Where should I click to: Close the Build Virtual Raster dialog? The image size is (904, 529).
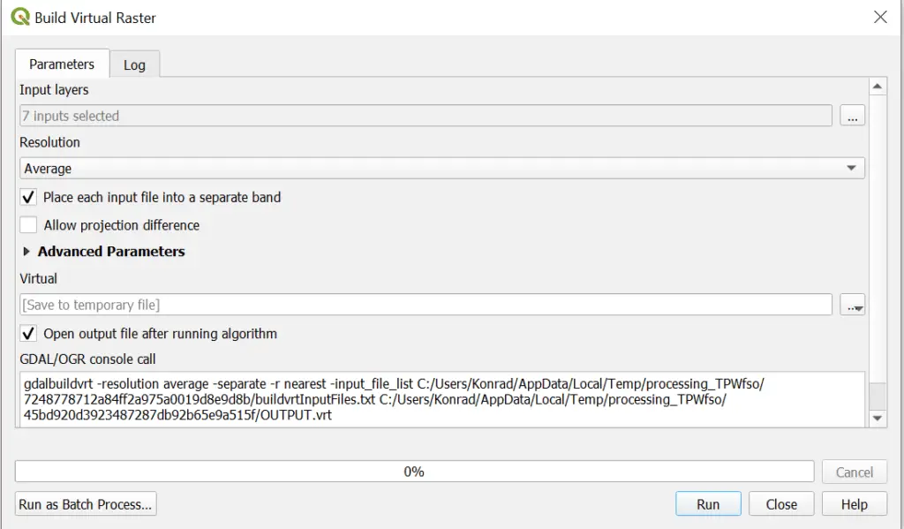point(880,17)
